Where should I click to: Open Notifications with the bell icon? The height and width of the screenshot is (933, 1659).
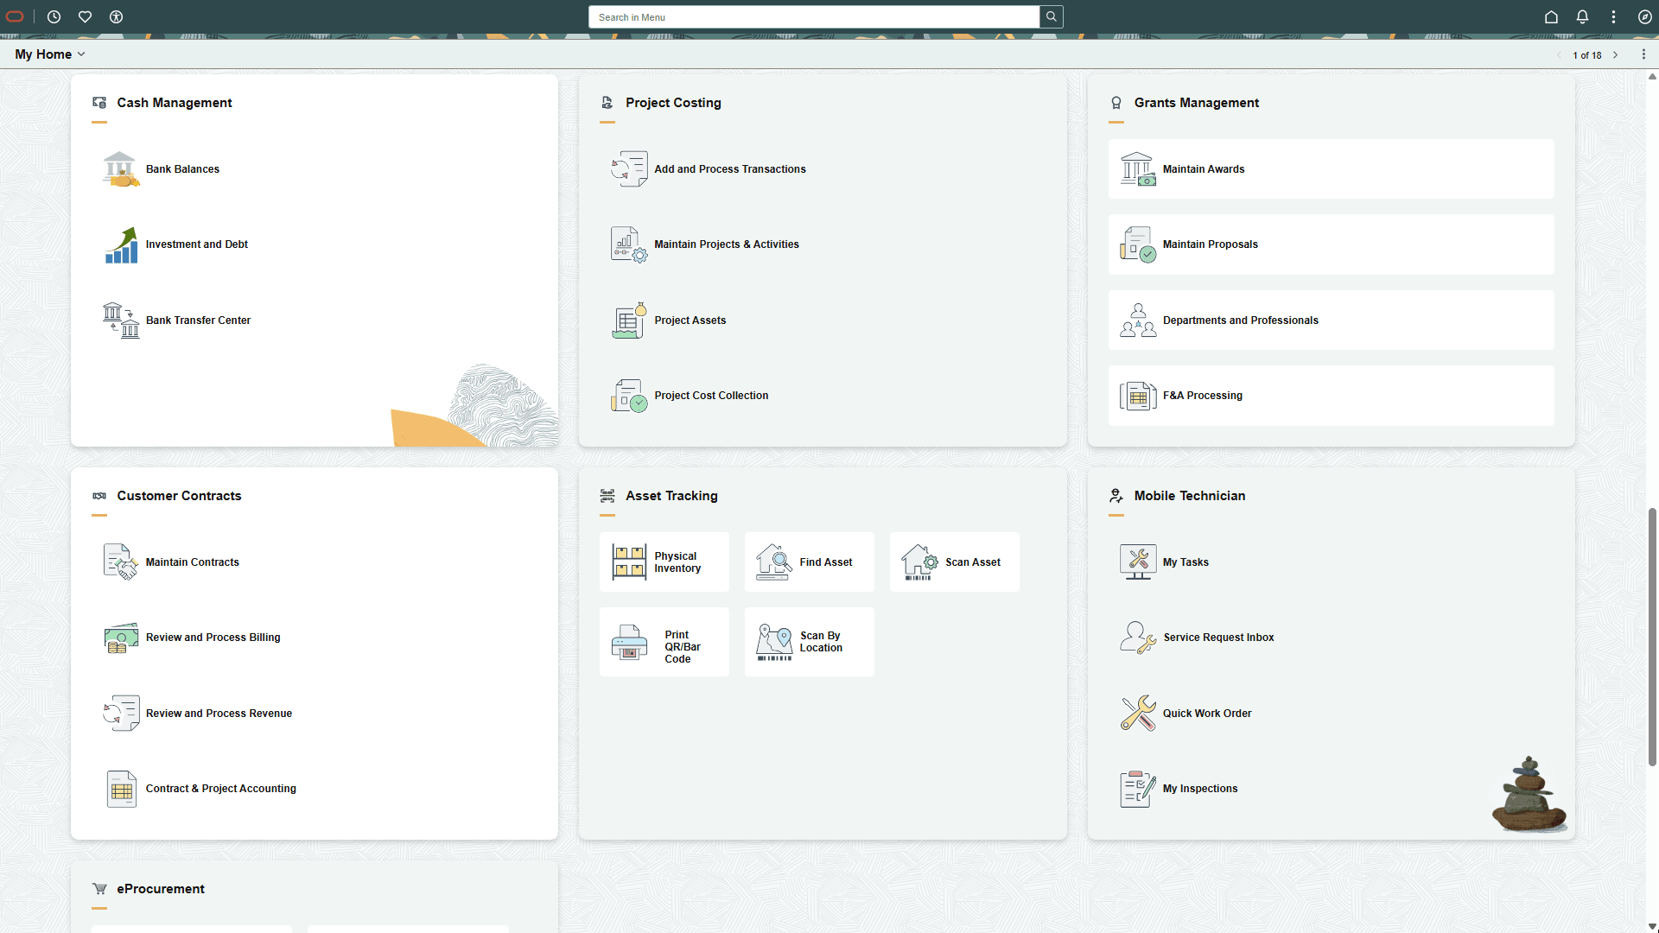pyautogui.click(x=1582, y=16)
